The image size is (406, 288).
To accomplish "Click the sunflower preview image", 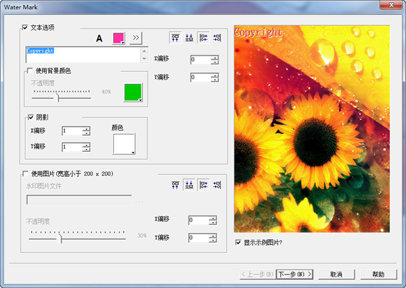I will coord(312,129).
